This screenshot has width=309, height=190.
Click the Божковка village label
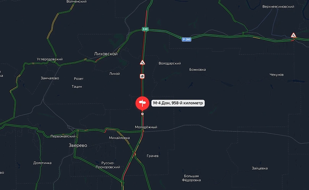(x=197, y=70)
